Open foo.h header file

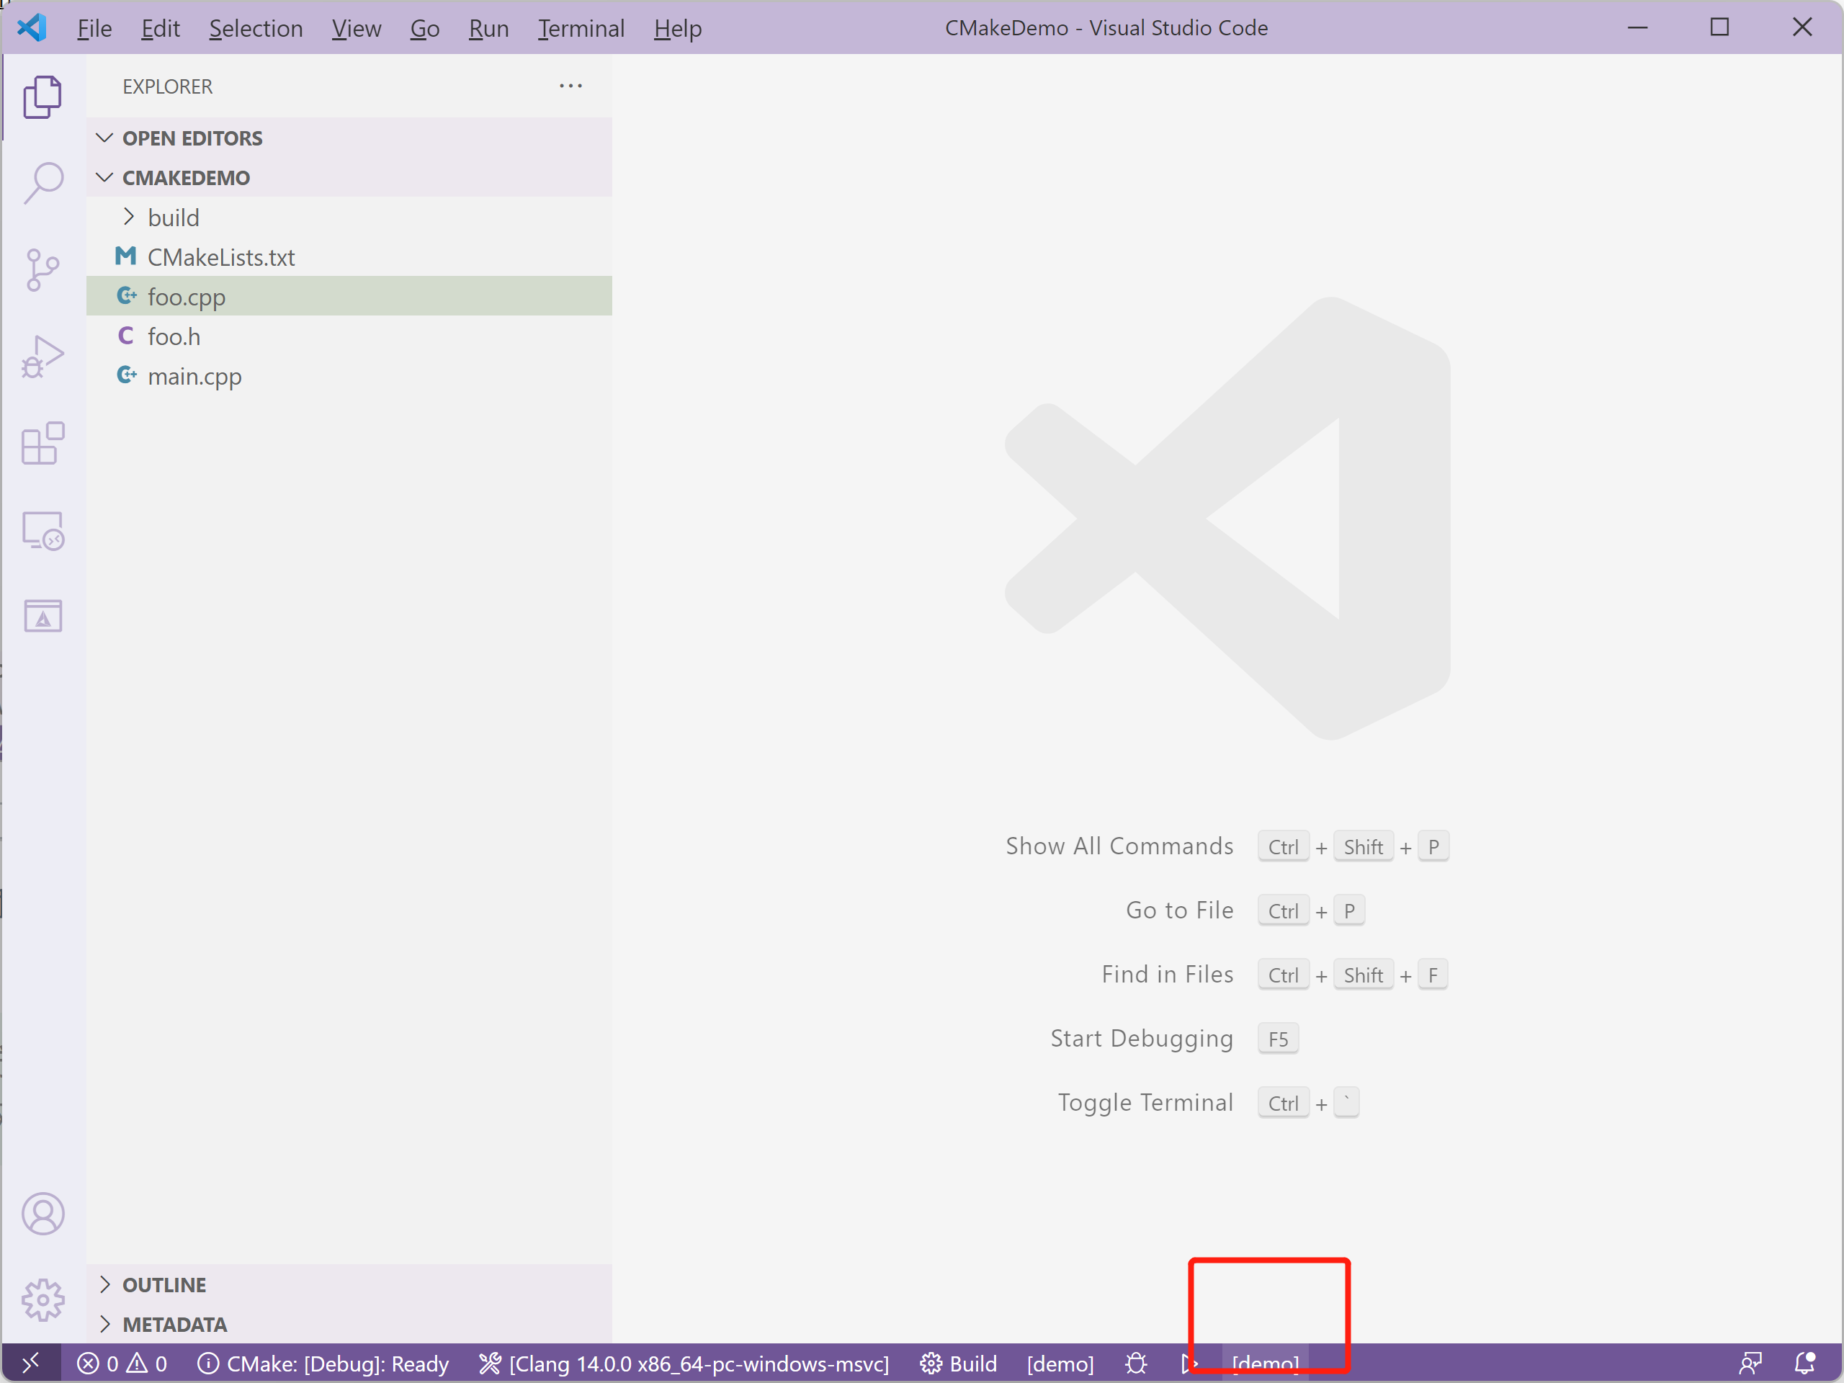pyautogui.click(x=349, y=336)
